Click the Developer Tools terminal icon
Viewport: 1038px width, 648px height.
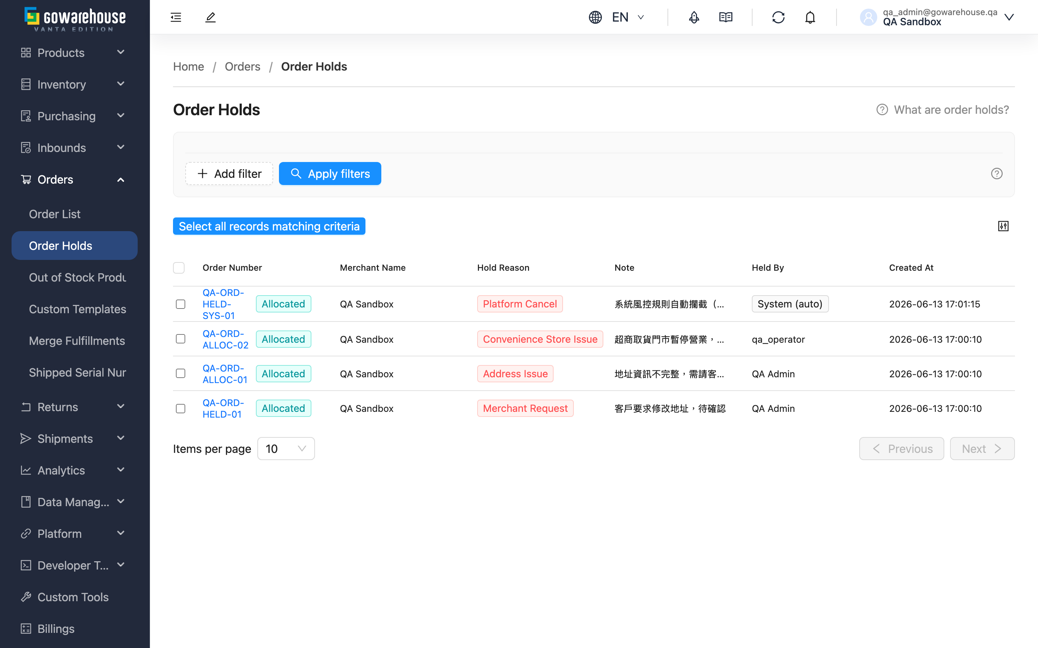[26, 565]
